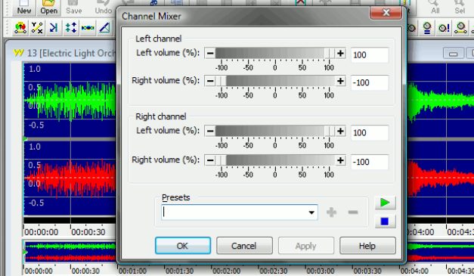
Task: Stop preview with the blue square button
Action: pyautogui.click(x=385, y=222)
